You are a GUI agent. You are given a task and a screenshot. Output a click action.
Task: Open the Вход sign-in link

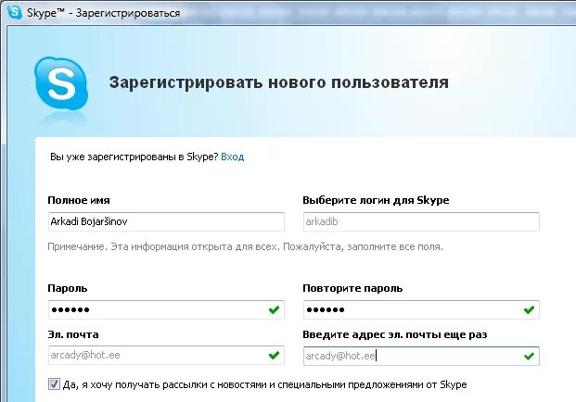click(x=232, y=157)
